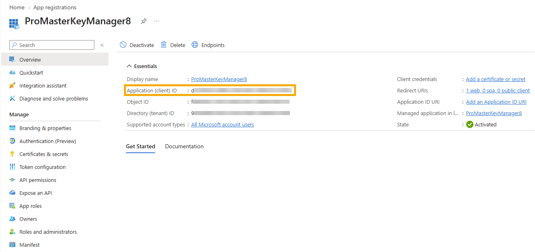Click the Deactivate button label
Screen dimensions: 535x252
(142, 45)
